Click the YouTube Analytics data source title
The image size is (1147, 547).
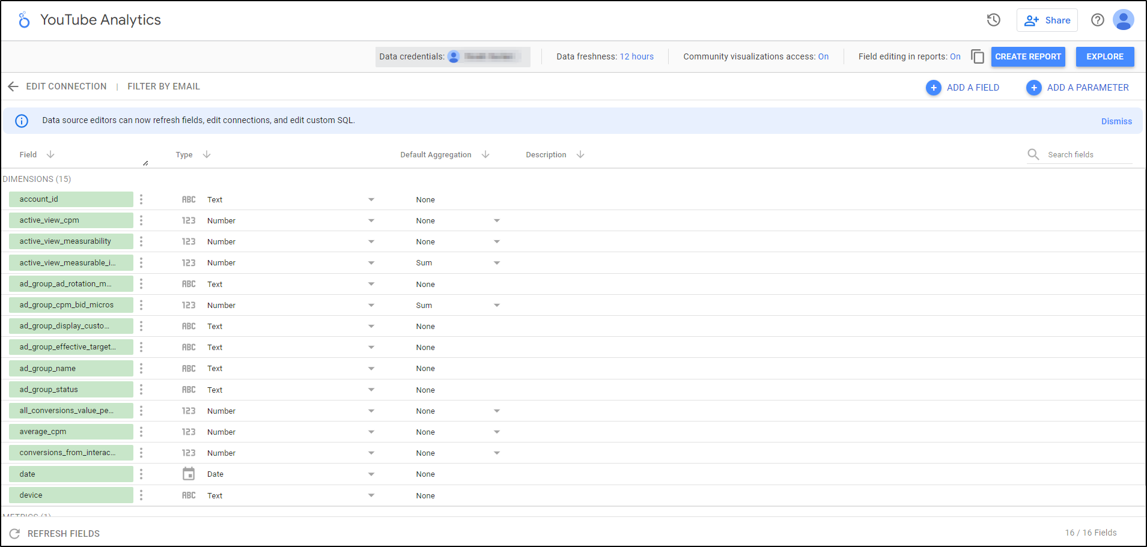[x=100, y=20]
